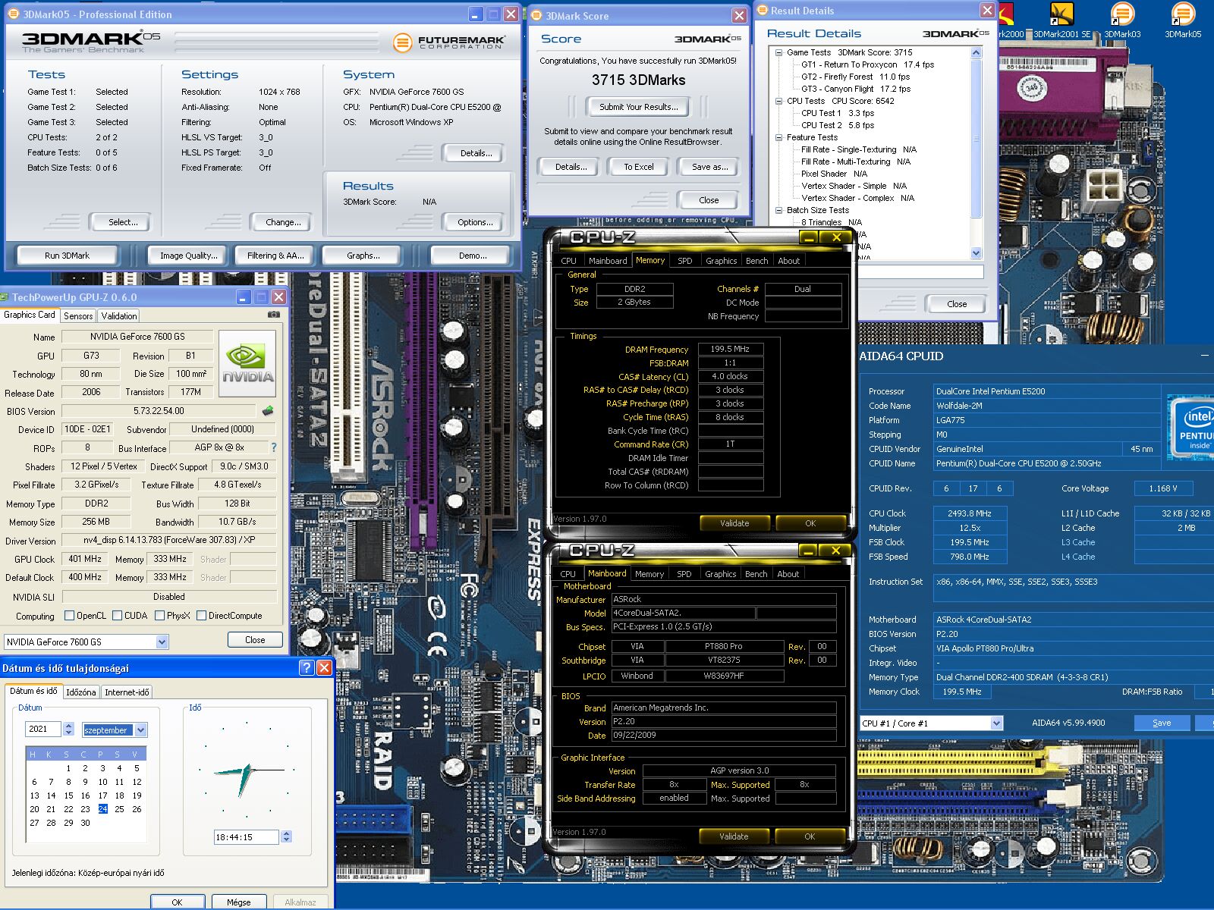Viewport: 1214px width, 910px height.
Task: Click Graphs... button in 3DMark05
Action: pos(363,256)
